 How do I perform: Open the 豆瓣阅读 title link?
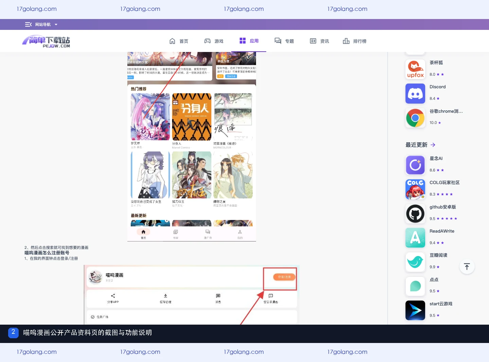click(438, 255)
